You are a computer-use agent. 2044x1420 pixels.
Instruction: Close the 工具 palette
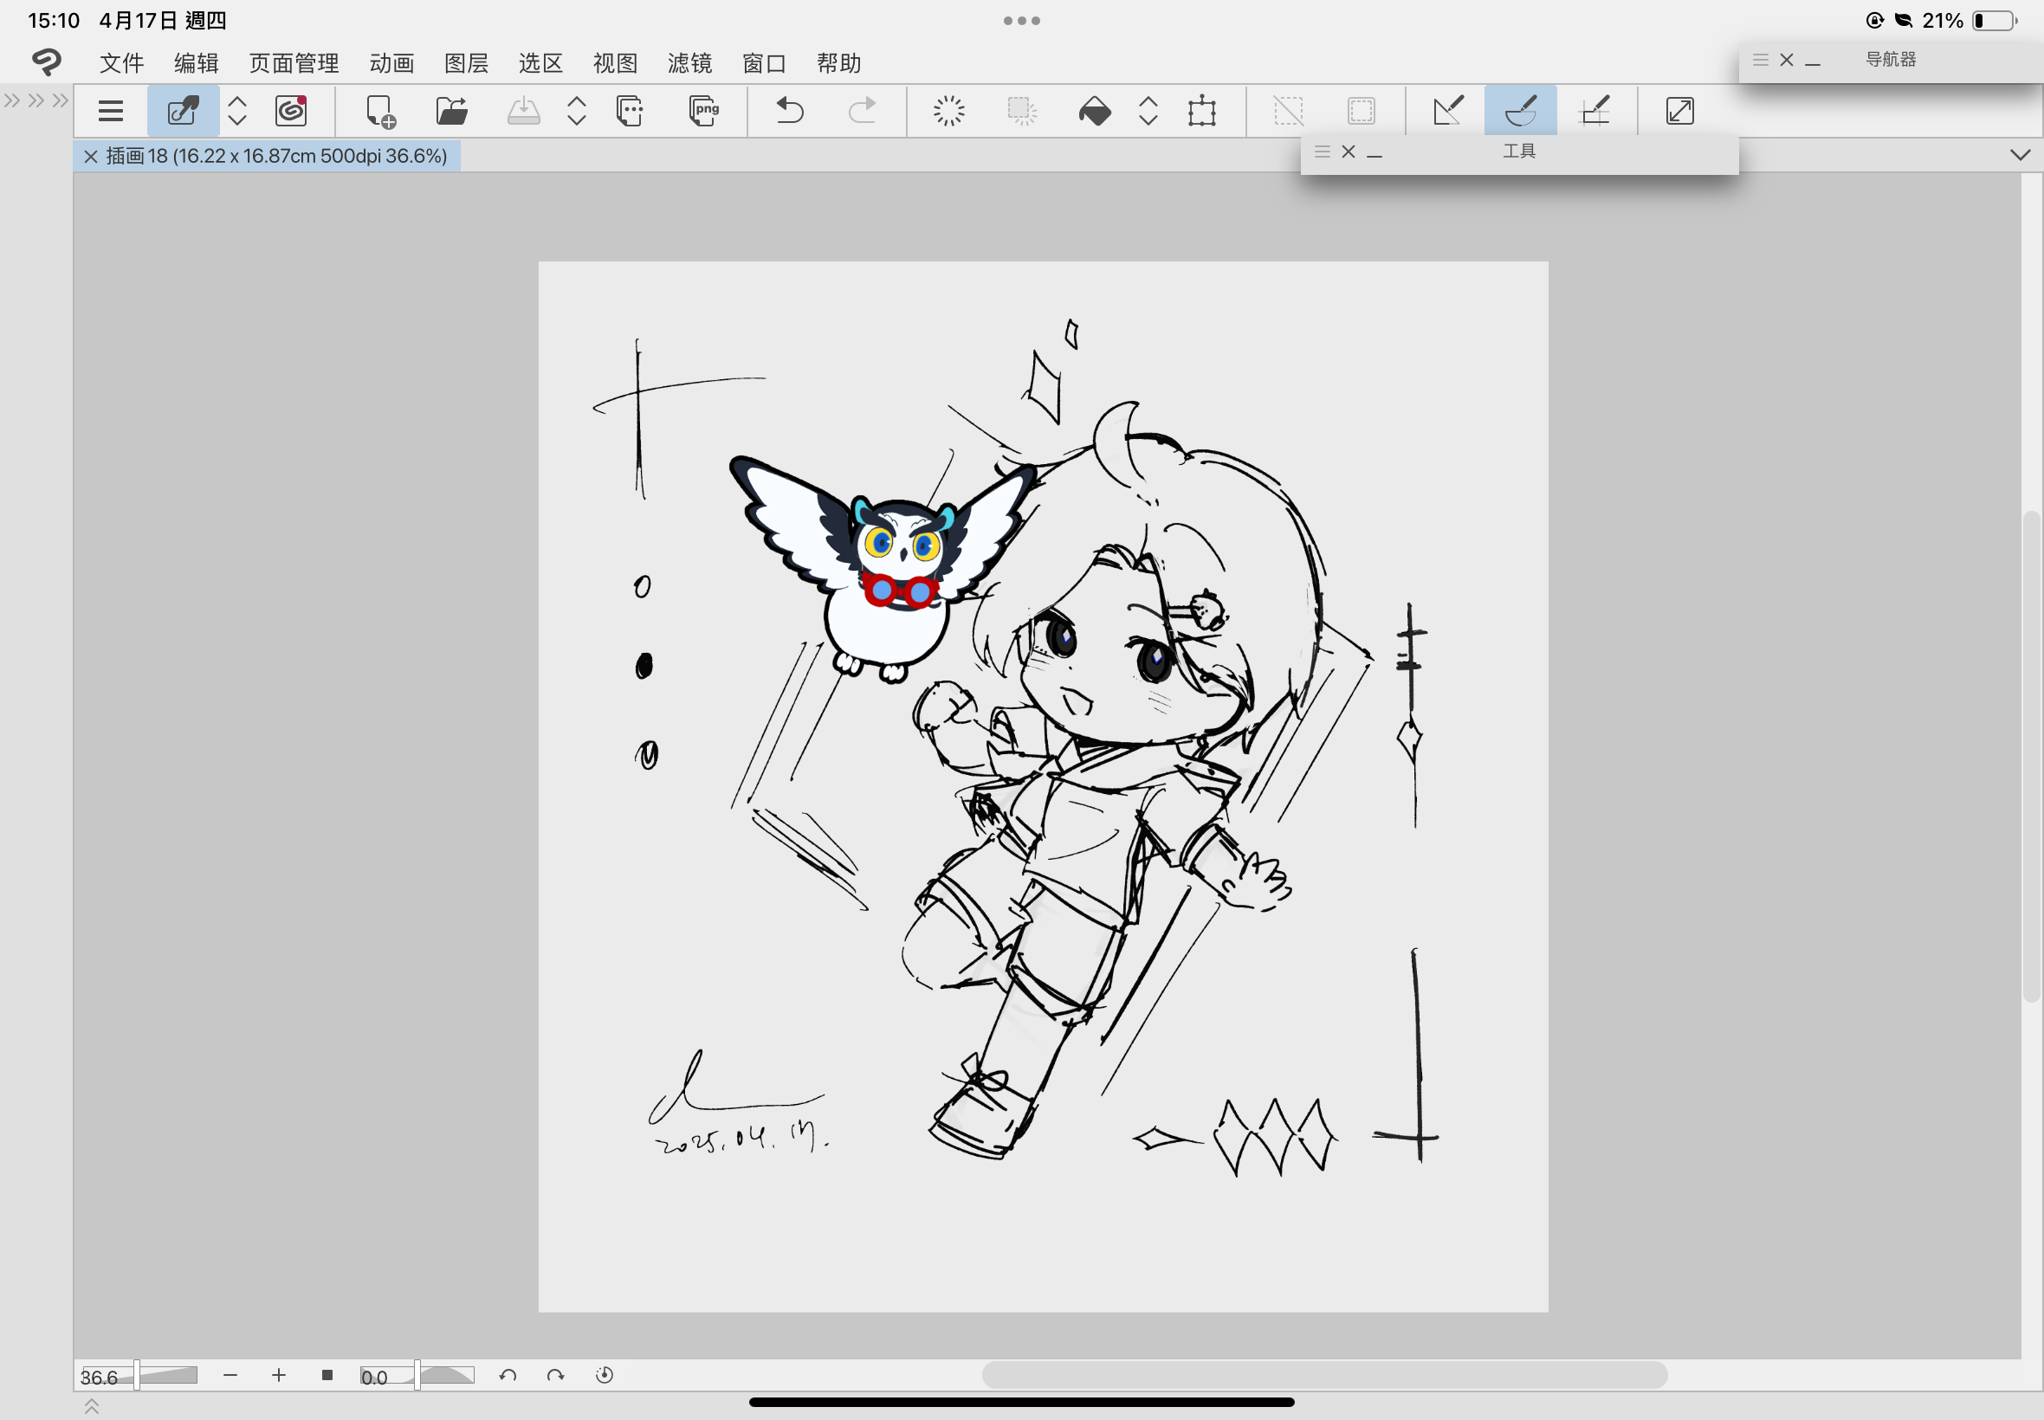(1349, 152)
